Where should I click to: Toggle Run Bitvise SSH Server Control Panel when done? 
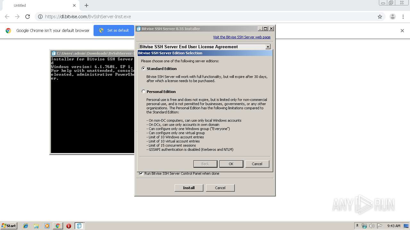(141, 173)
